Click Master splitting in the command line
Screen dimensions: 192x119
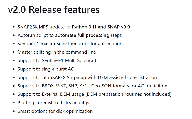57,52
